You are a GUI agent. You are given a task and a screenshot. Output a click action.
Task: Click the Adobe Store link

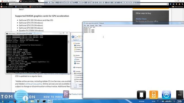[141, 19]
